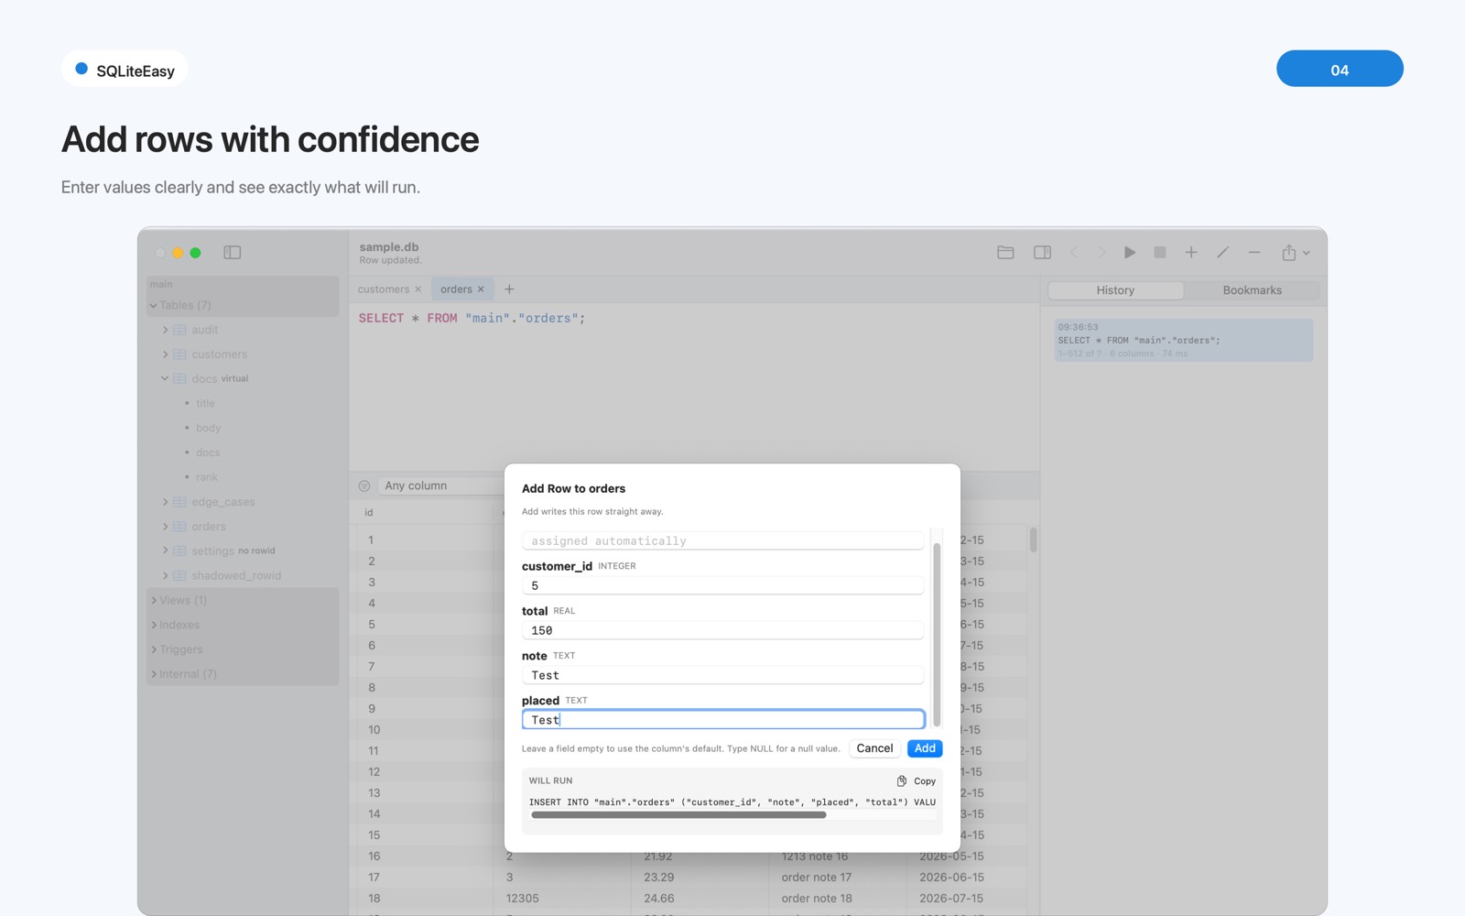Run query with the play icon
The image size is (1465, 916).
(x=1130, y=253)
